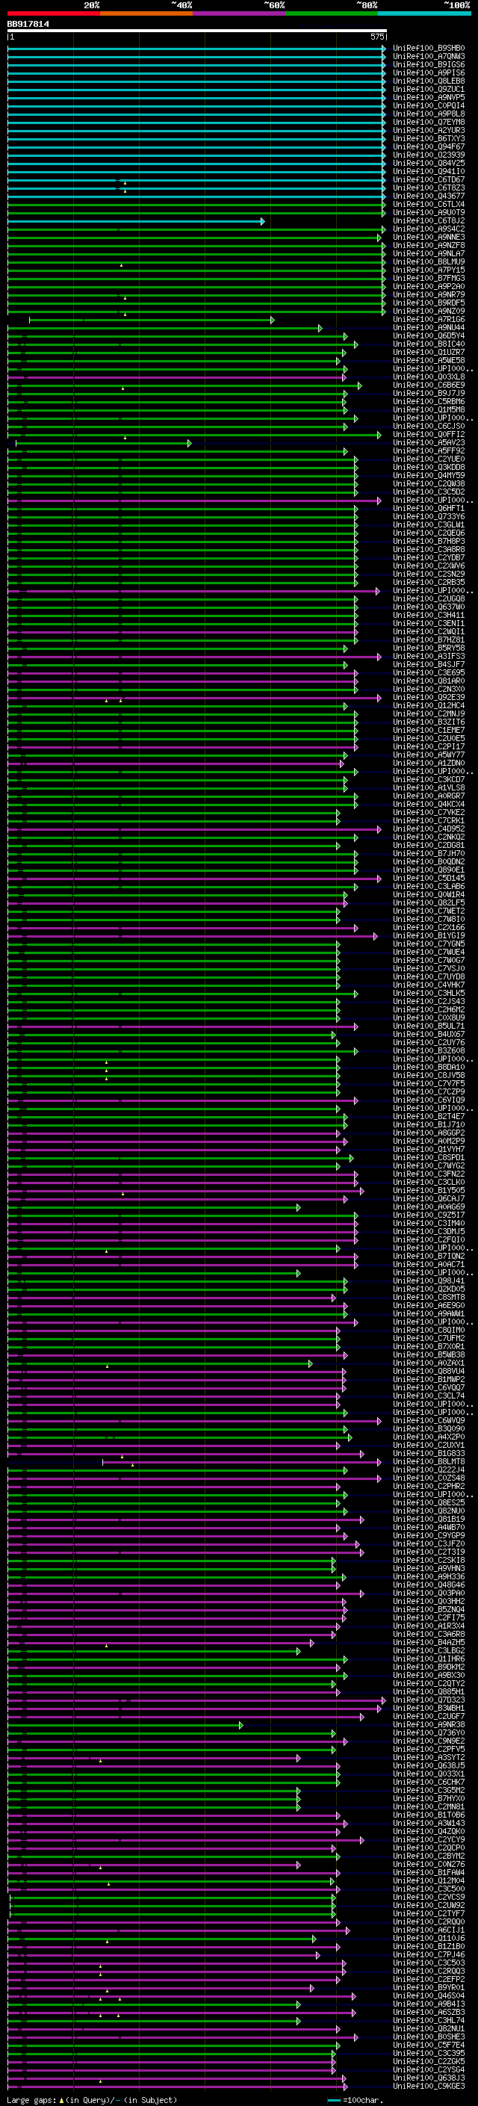Click the green bar of hit A7R1G6
Viewport: 478px width, 2106px height.
pos(152,320)
